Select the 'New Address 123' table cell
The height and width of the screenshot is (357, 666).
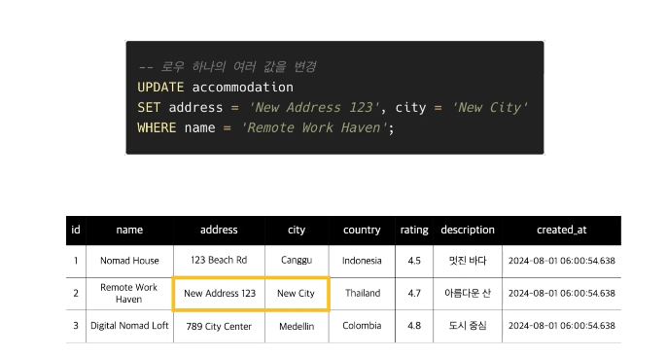[220, 293]
